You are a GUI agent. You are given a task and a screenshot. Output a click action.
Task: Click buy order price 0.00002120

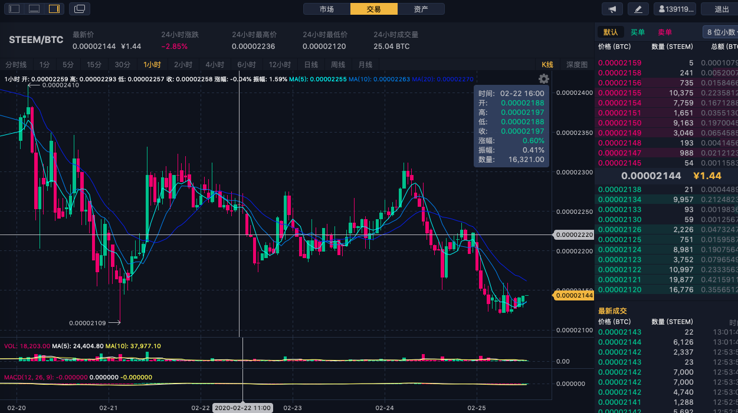(x=619, y=289)
